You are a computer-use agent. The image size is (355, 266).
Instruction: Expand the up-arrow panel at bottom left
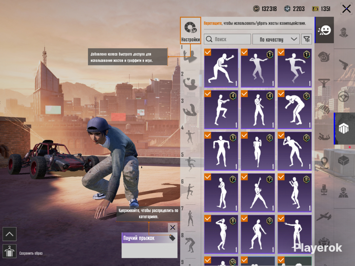pos(10,234)
